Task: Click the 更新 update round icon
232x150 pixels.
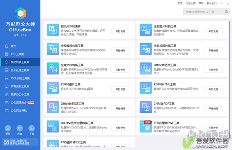Action: (x=8, y=128)
